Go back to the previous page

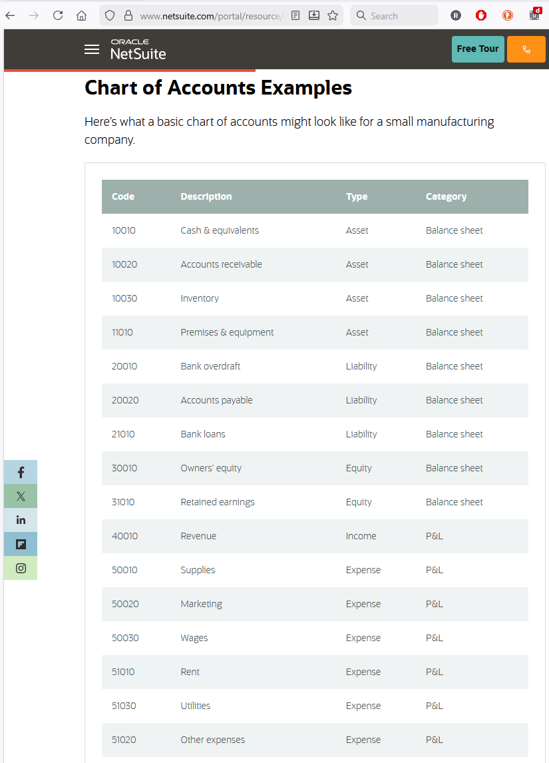tap(10, 15)
